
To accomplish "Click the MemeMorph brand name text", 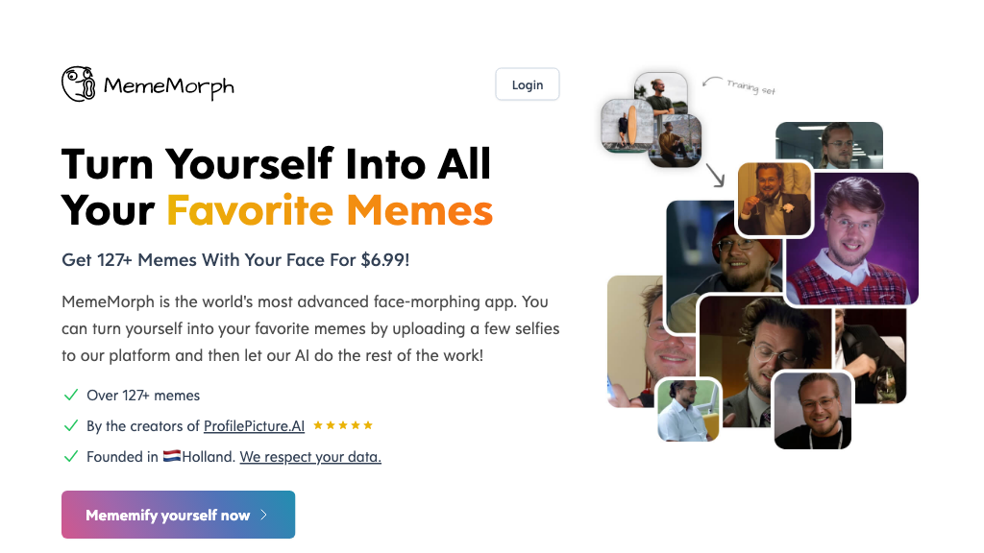I will coord(168,86).
